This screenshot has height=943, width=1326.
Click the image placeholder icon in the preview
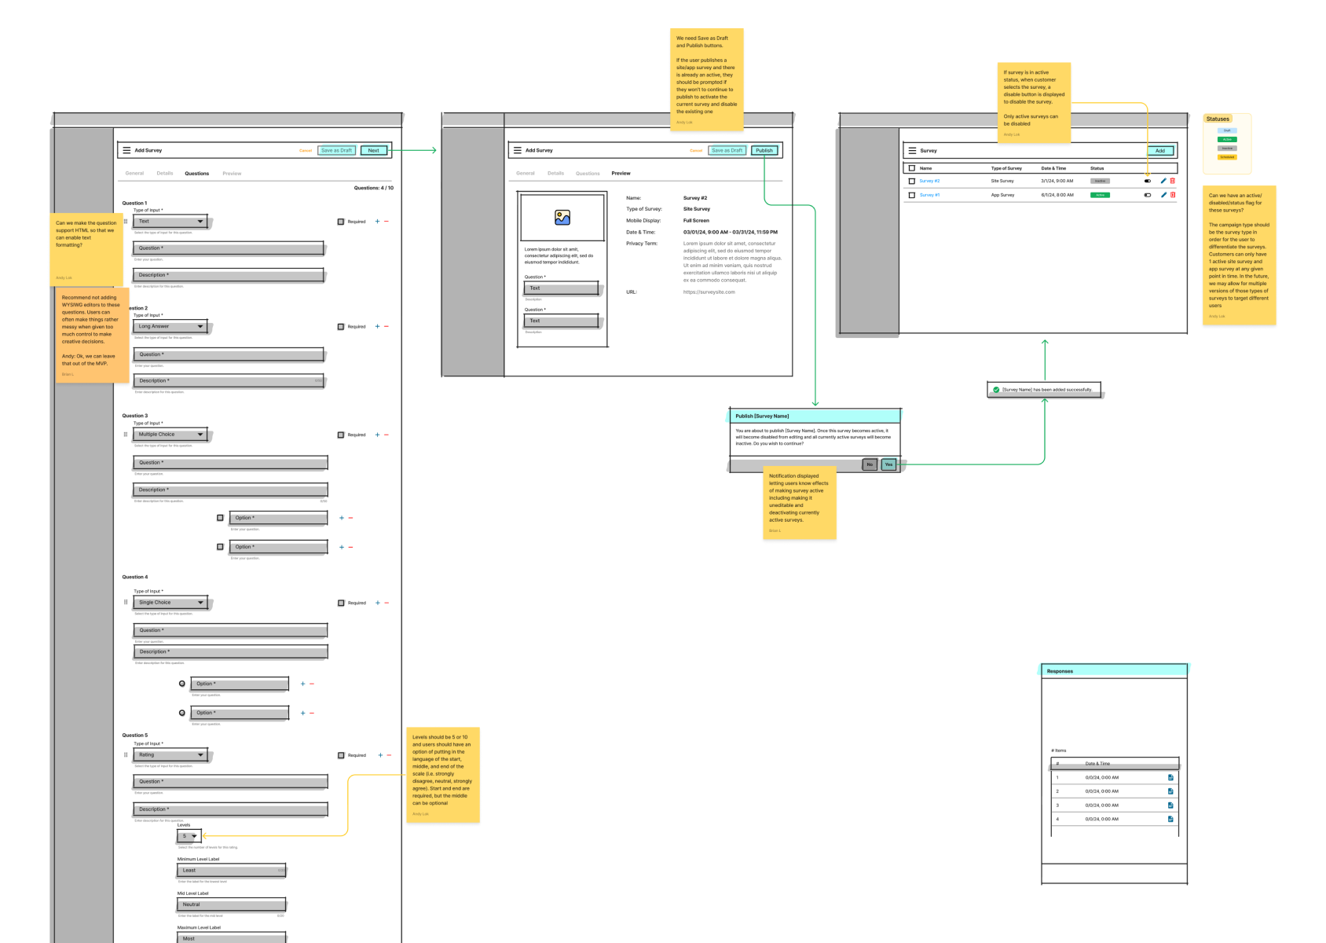pos(562,218)
